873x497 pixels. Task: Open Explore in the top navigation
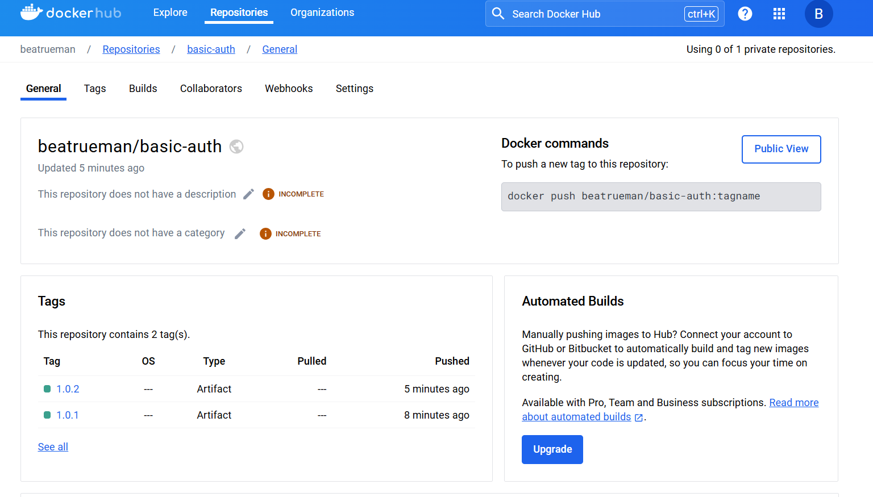pyautogui.click(x=170, y=12)
